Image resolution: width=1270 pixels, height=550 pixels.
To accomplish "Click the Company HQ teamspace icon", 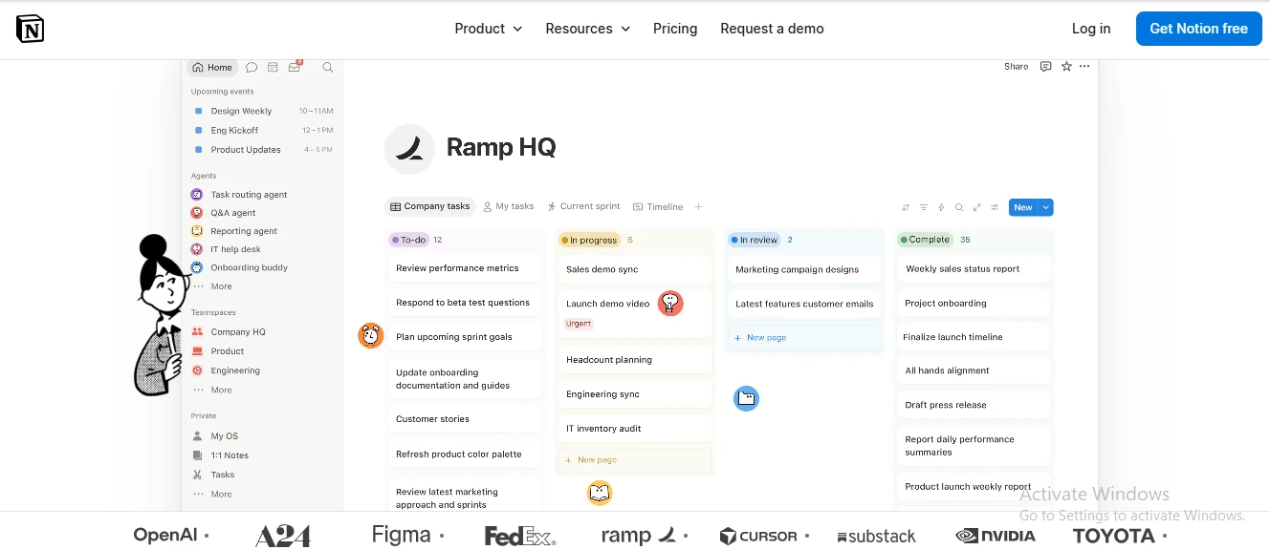I will [197, 332].
